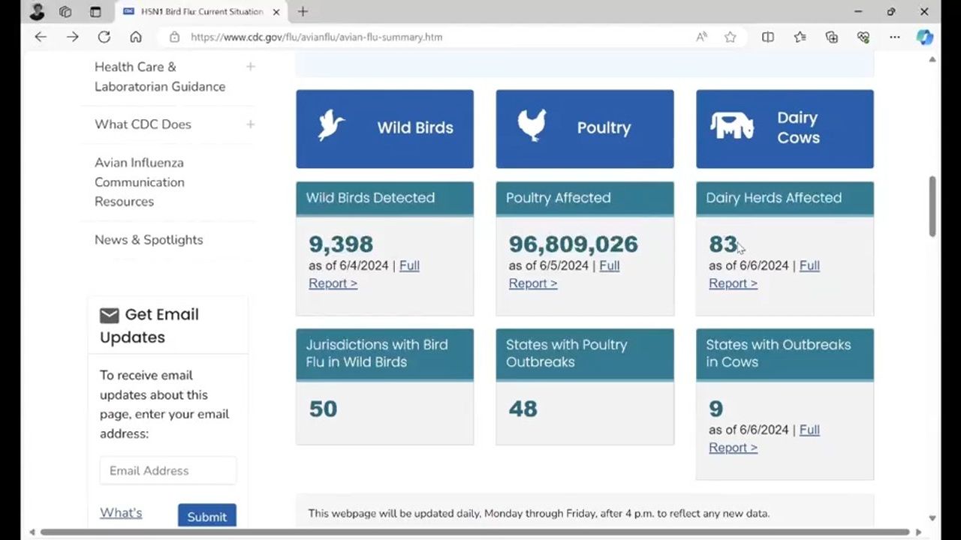Open the Collections icon in toolbar

(831, 37)
